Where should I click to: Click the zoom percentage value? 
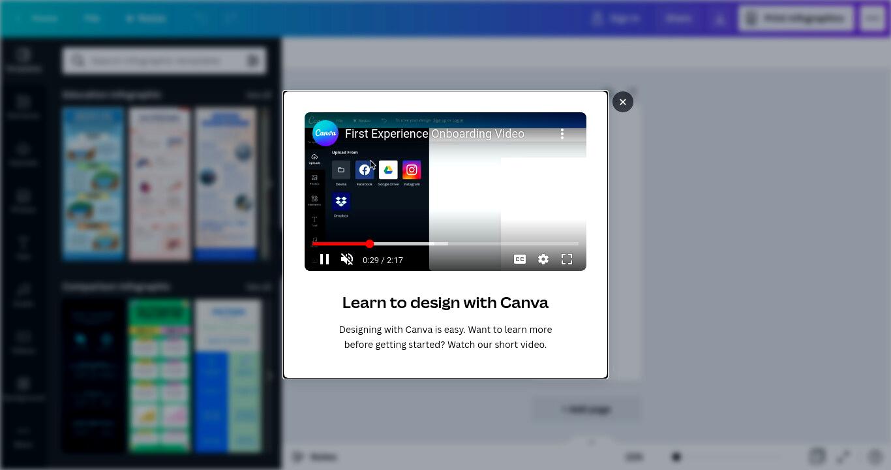click(634, 457)
